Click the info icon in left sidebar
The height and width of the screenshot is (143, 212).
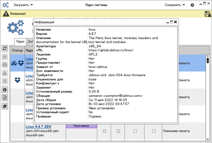coord(5,90)
